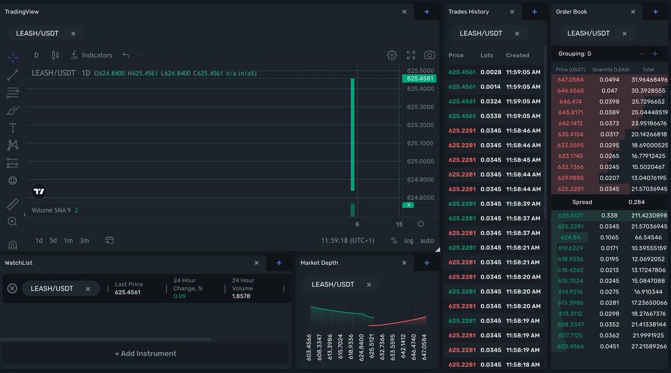671x373 pixels.
Task: Add a new tab next to TradingView
Action: [x=427, y=12]
